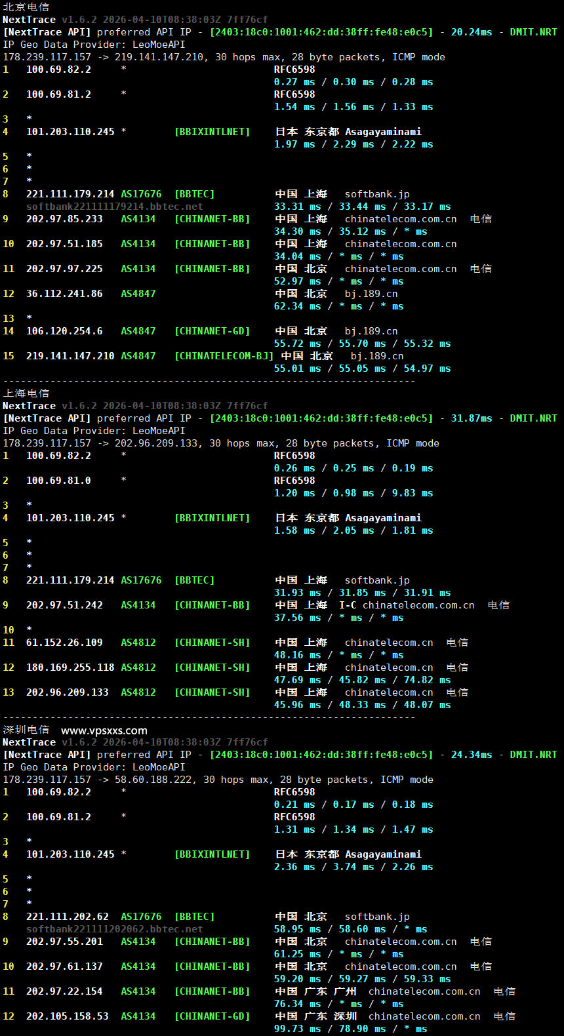Screen dimensions: 564x1036
Task: Click the 99.73 ms latency value
Action: pyautogui.click(x=298, y=1029)
